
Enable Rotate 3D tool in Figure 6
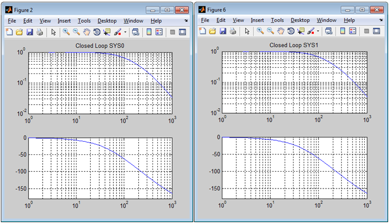pos(291,31)
